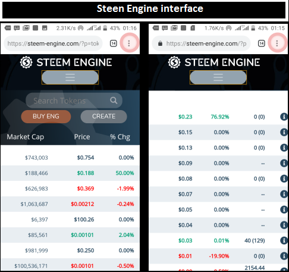Open hamburger menu in right Steem Engine page
The height and width of the screenshot is (272, 289).
(x=218, y=77)
